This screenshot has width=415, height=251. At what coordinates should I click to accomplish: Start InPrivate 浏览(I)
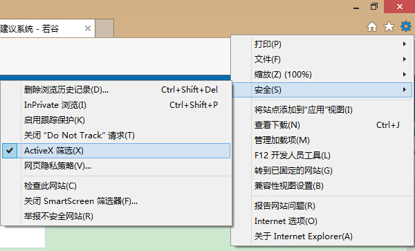[116, 105]
